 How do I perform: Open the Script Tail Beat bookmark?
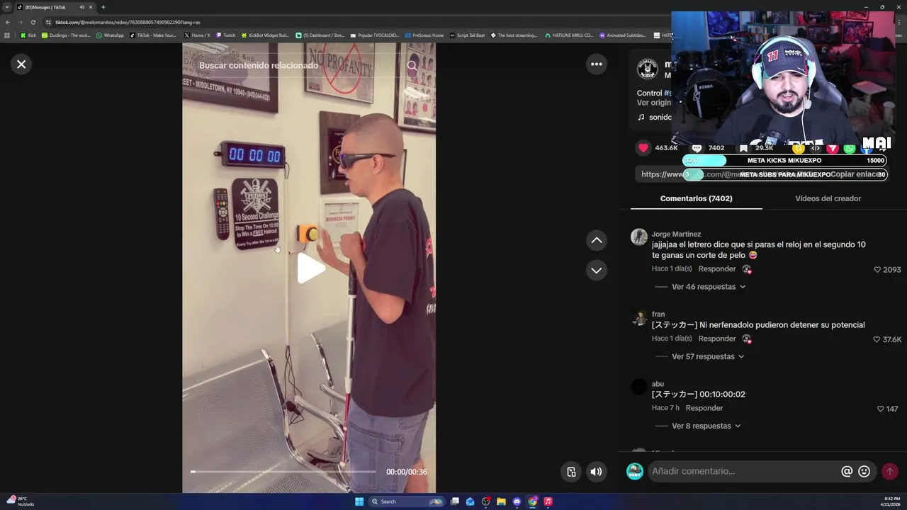467,35
